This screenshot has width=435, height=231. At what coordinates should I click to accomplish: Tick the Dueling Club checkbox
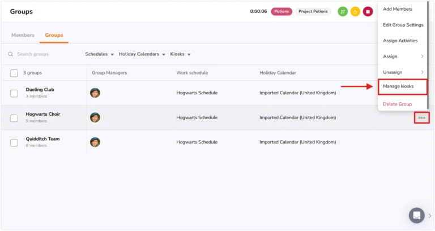click(14, 94)
